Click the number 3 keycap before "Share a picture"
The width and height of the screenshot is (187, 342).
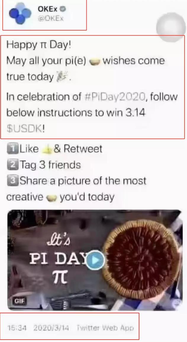13,181
